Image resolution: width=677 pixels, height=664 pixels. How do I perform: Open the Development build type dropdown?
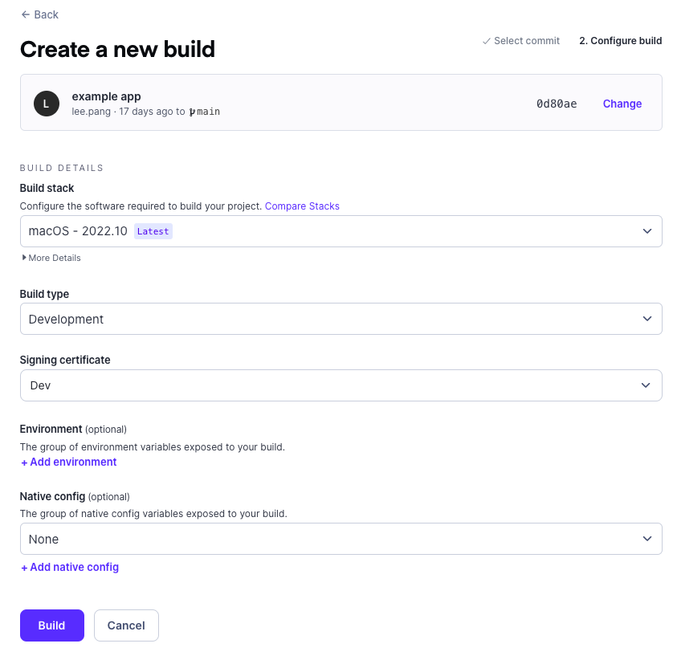point(341,319)
